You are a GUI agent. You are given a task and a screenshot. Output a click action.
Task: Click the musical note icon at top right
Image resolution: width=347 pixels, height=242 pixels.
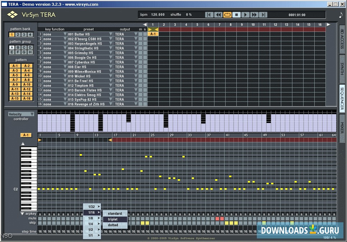[x=341, y=15]
